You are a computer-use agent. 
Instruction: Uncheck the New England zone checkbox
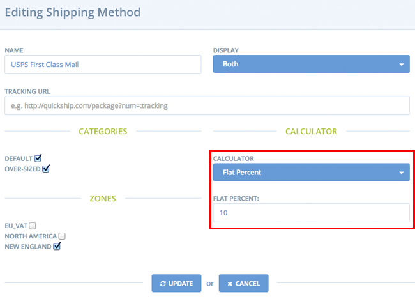tap(57, 246)
